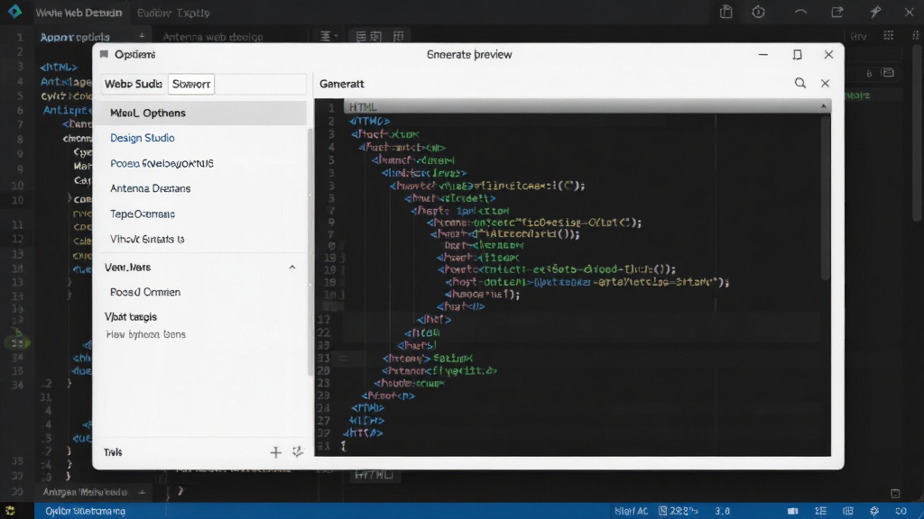Viewport: 924px width, 519px height.
Task: Click the 3.0 value in the status bar
Action: [723, 511]
